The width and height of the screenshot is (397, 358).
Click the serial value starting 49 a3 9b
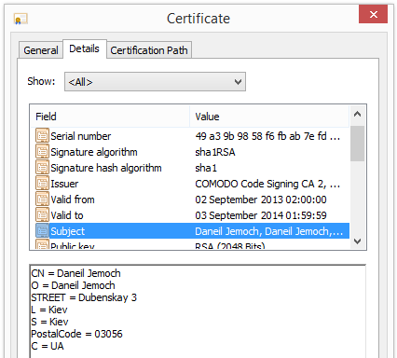pyautogui.click(x=267, y=136)
